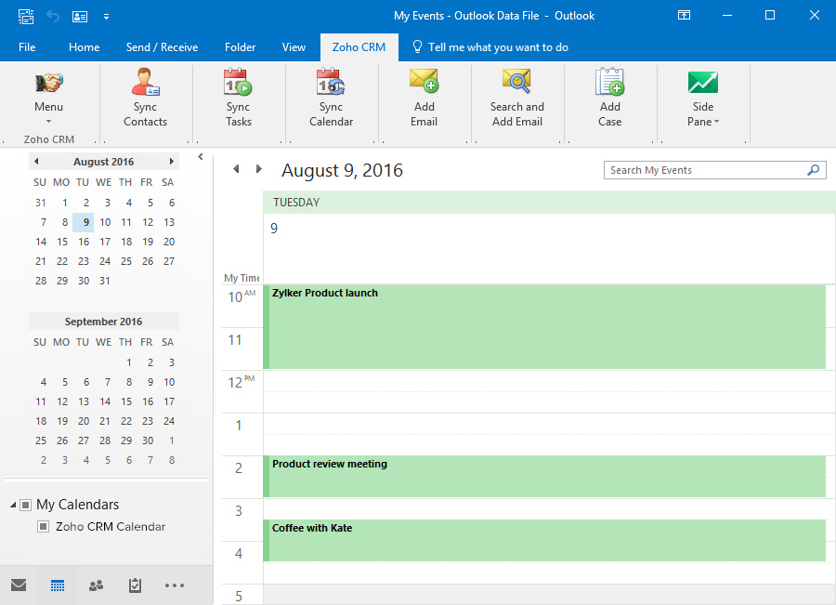Click the Search My Events field
Screen dimensions: 836x605
pyautogui.click(x=704, y=170)
